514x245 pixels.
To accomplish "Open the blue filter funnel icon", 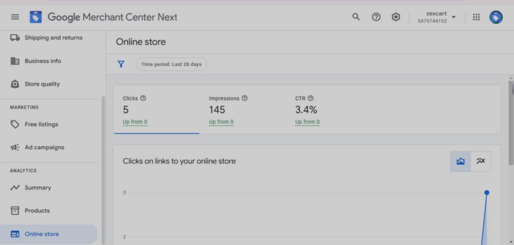I will click(x=121, y=64).
